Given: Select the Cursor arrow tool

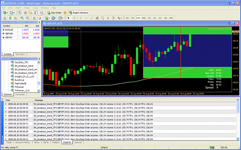Looking at the screenshot, I should (69, 18).
